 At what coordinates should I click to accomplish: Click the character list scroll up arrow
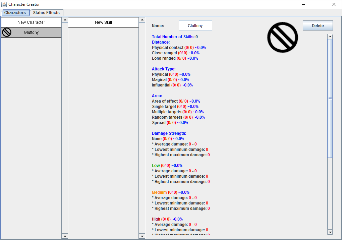pyautogui.click(x=65, y=20)
